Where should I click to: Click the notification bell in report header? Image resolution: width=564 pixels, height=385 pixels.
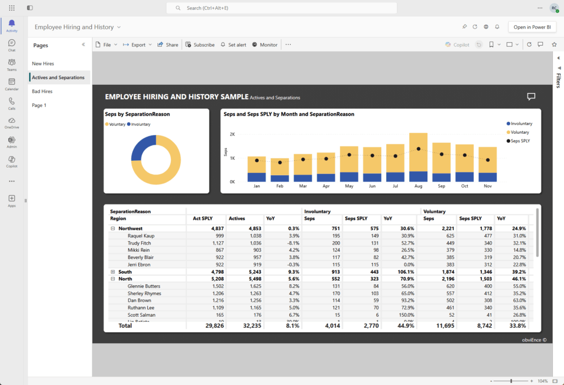(497, 26)
